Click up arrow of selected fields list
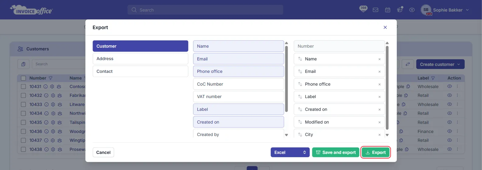 pyautogui.click(x=387, y=43)
